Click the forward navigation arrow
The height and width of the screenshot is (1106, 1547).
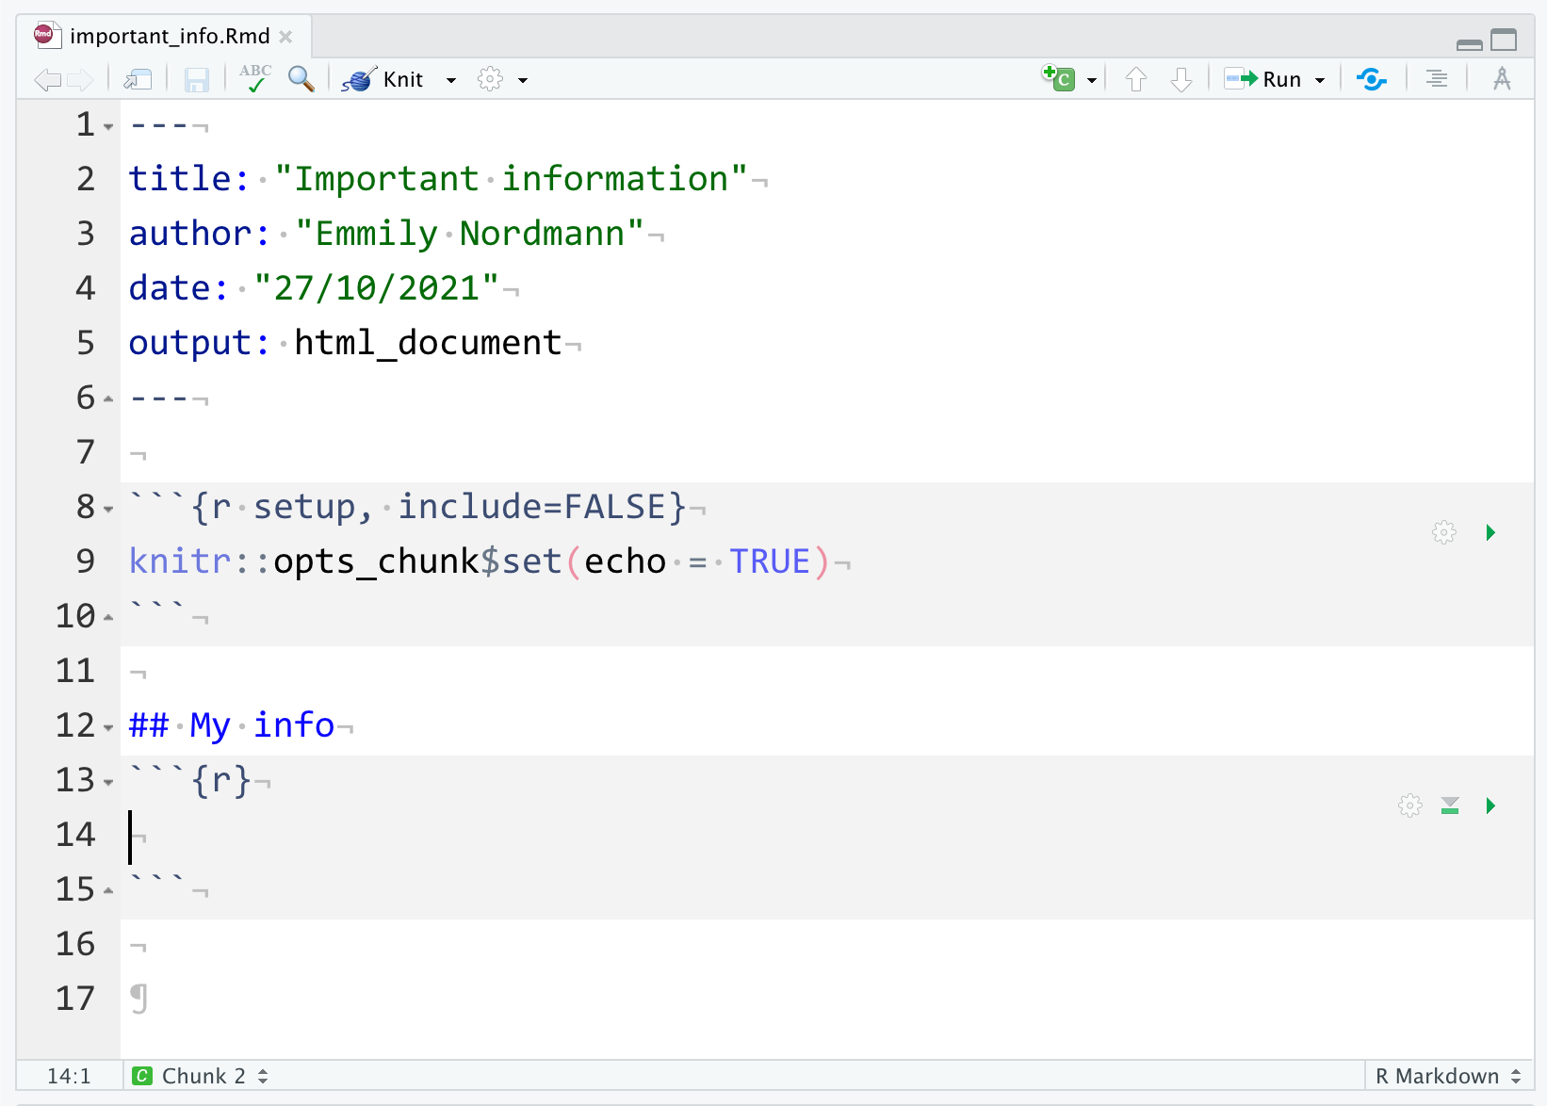80,80
